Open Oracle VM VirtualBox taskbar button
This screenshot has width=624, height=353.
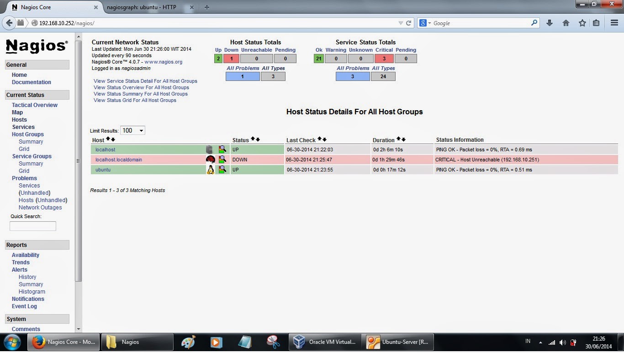[325, 342]
